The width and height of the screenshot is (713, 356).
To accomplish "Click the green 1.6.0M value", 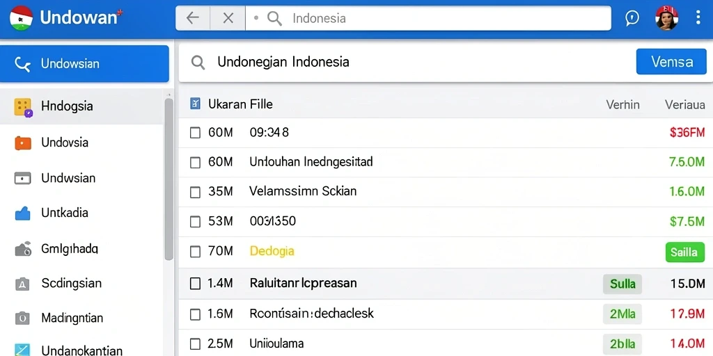I will [x=687, y=192].
